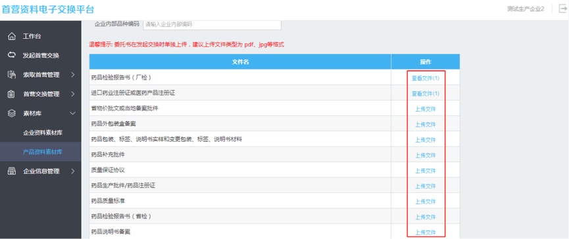Screen dimensions: 569x239
Task: Click the 测试生产企业2 account name
Action: click(526, 9)
